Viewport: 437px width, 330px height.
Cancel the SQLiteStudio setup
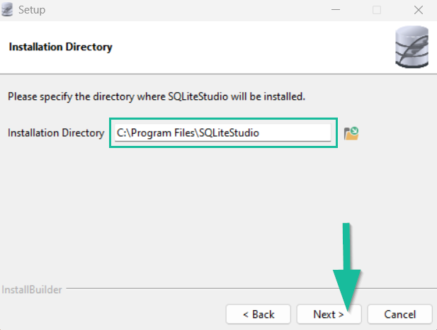click(x=399, y=314)
